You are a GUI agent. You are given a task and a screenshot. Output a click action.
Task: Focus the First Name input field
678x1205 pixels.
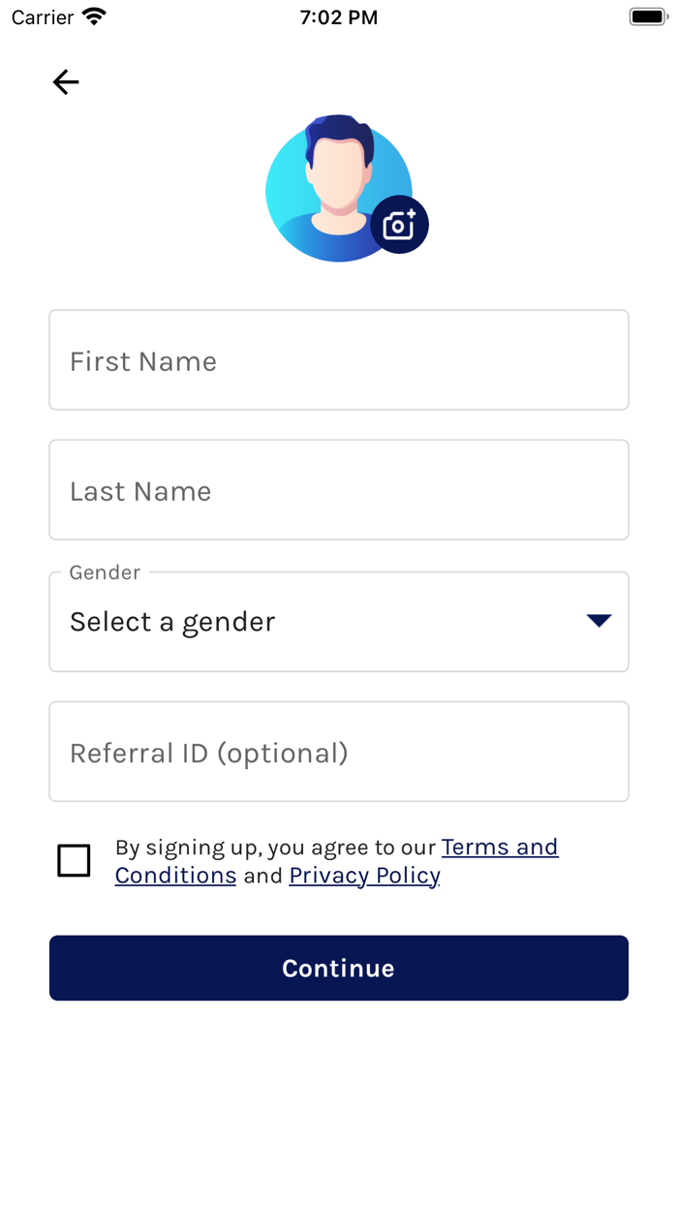[x=339, y=360]
